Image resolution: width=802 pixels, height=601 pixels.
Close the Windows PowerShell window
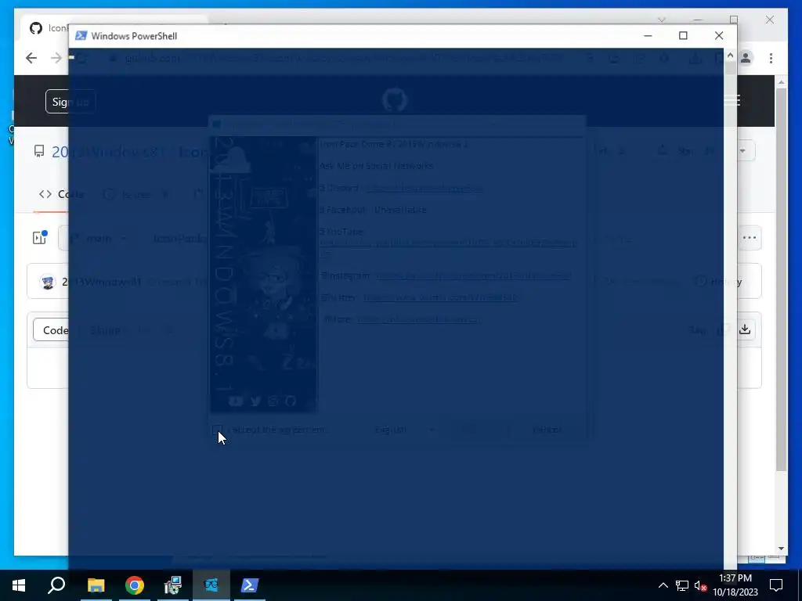[719, 36]
